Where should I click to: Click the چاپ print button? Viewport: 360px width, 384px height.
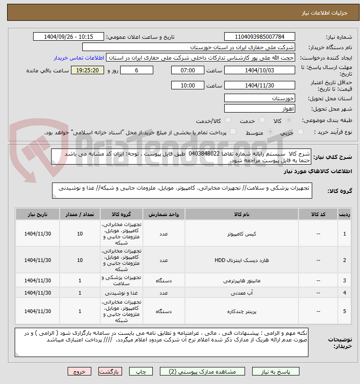pyautogui.click(x=141, y=372)
